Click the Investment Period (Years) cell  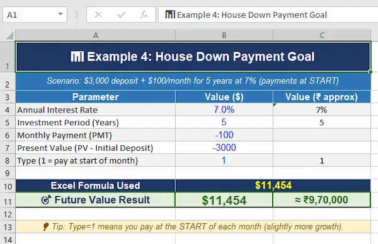click(96, 123)
